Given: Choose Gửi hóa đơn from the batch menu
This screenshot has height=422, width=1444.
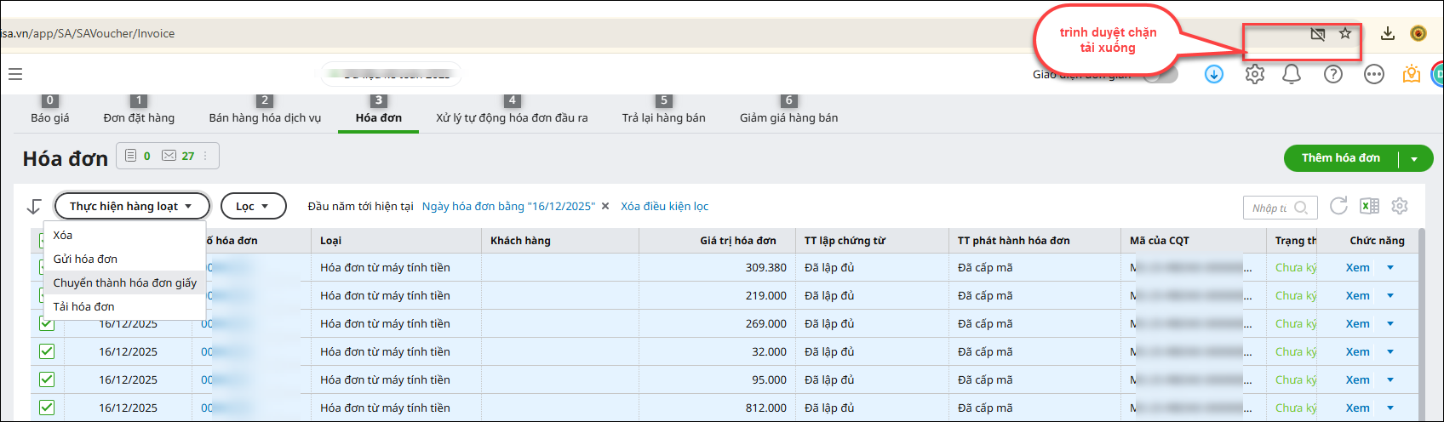Looking at the screenshot, I should point(124,259).
